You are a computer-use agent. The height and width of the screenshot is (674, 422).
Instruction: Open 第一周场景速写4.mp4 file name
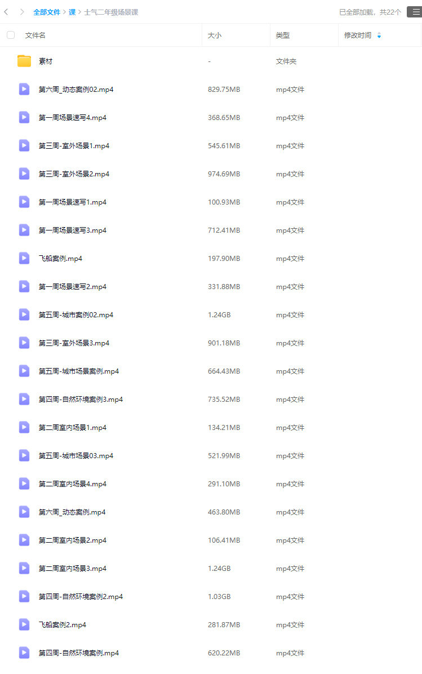pyautogui.click(x=73, y=118)
